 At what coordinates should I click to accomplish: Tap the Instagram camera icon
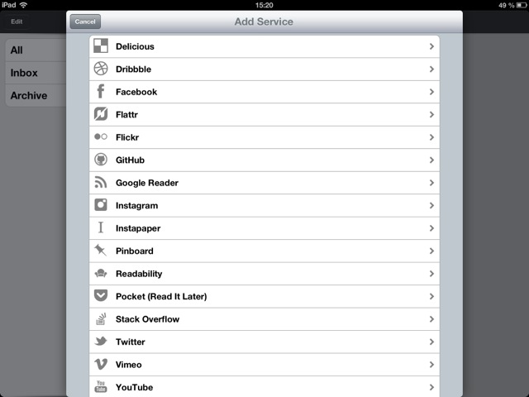pos(101,205)
